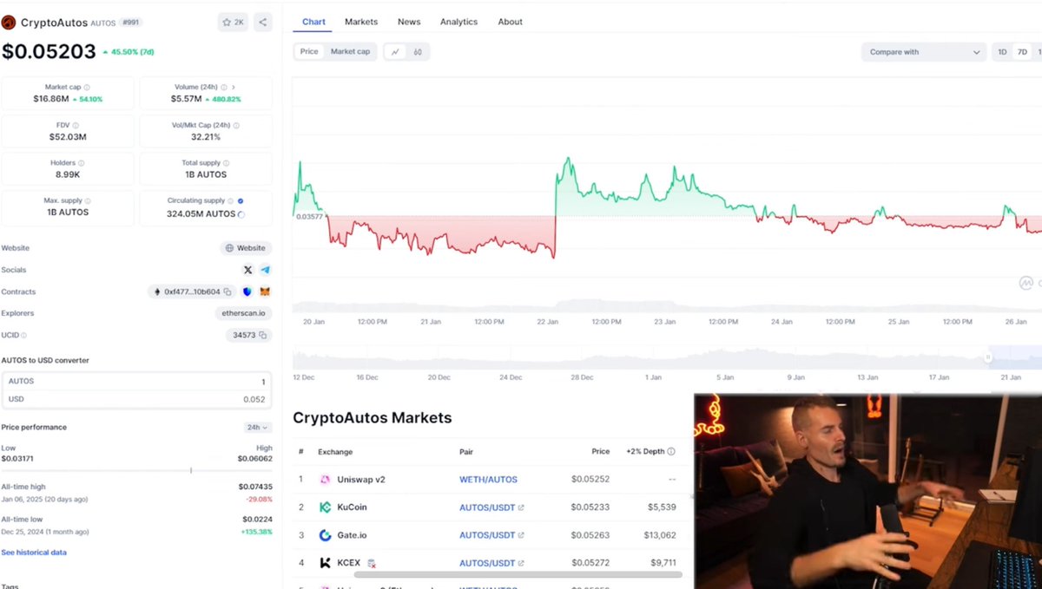Image resolution: width=1042 pixels, height=589 pixels.
Task: Click the markets table horizontal scrollbar
Action: [x=518, y=574]
